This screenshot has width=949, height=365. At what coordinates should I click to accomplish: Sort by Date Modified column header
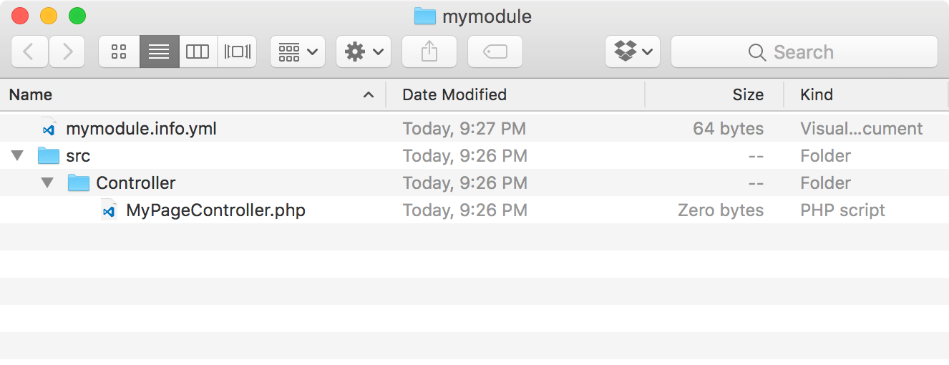pos(515,94)
